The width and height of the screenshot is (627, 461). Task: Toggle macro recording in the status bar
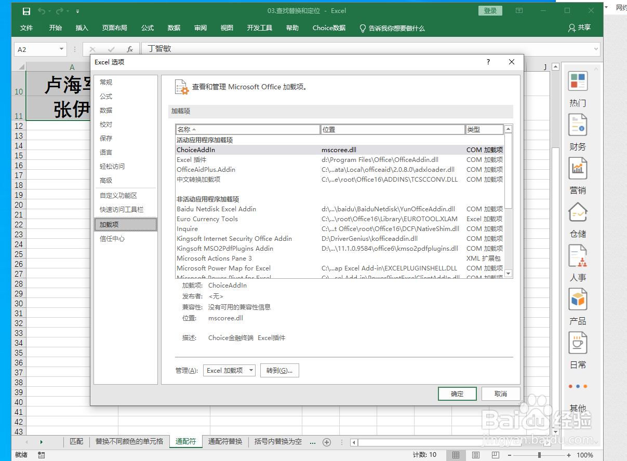click(41, 454)
